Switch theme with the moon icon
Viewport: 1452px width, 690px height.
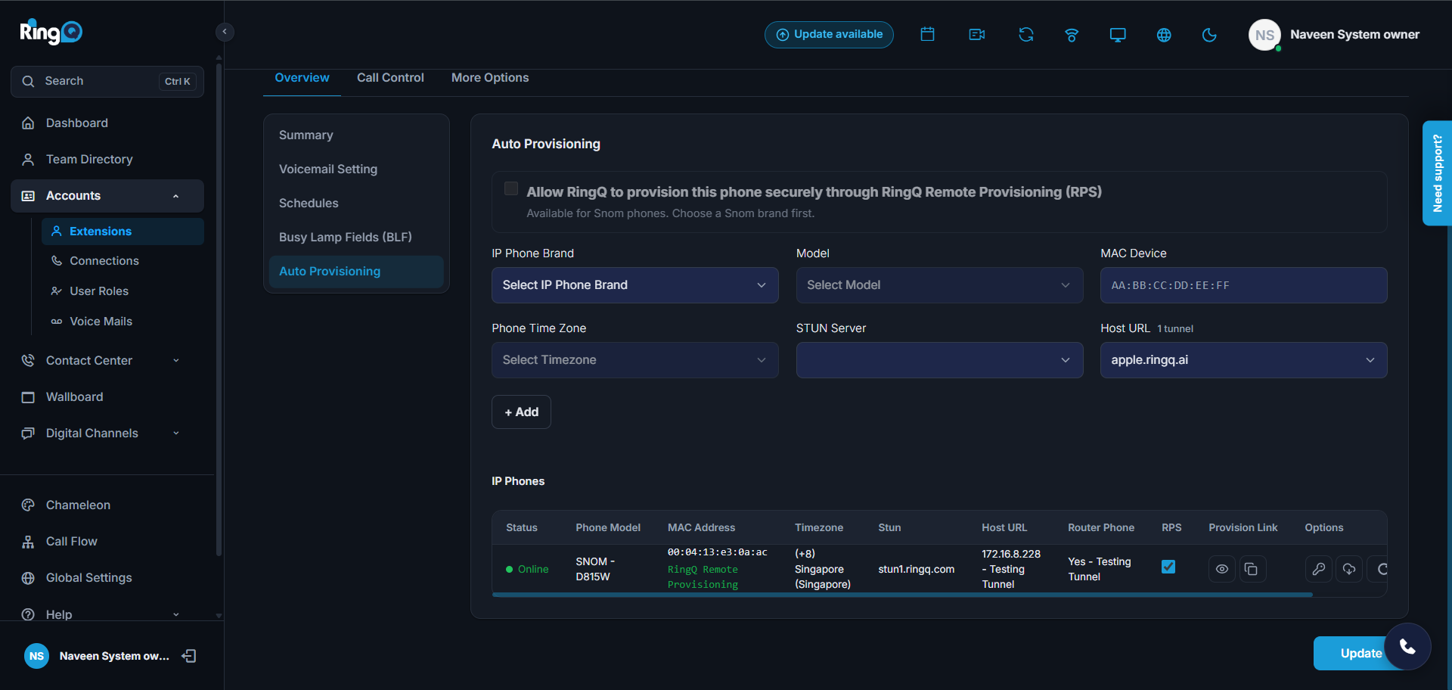[1209, 35]
